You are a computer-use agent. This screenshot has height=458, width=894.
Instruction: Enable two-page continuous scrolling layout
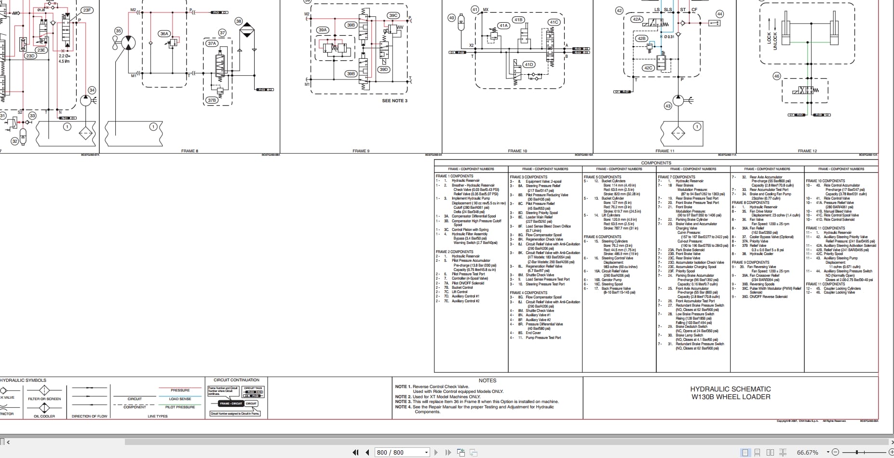783,452
